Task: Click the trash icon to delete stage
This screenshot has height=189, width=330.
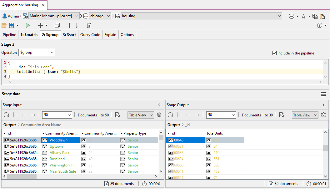Action: click(89, 25)
